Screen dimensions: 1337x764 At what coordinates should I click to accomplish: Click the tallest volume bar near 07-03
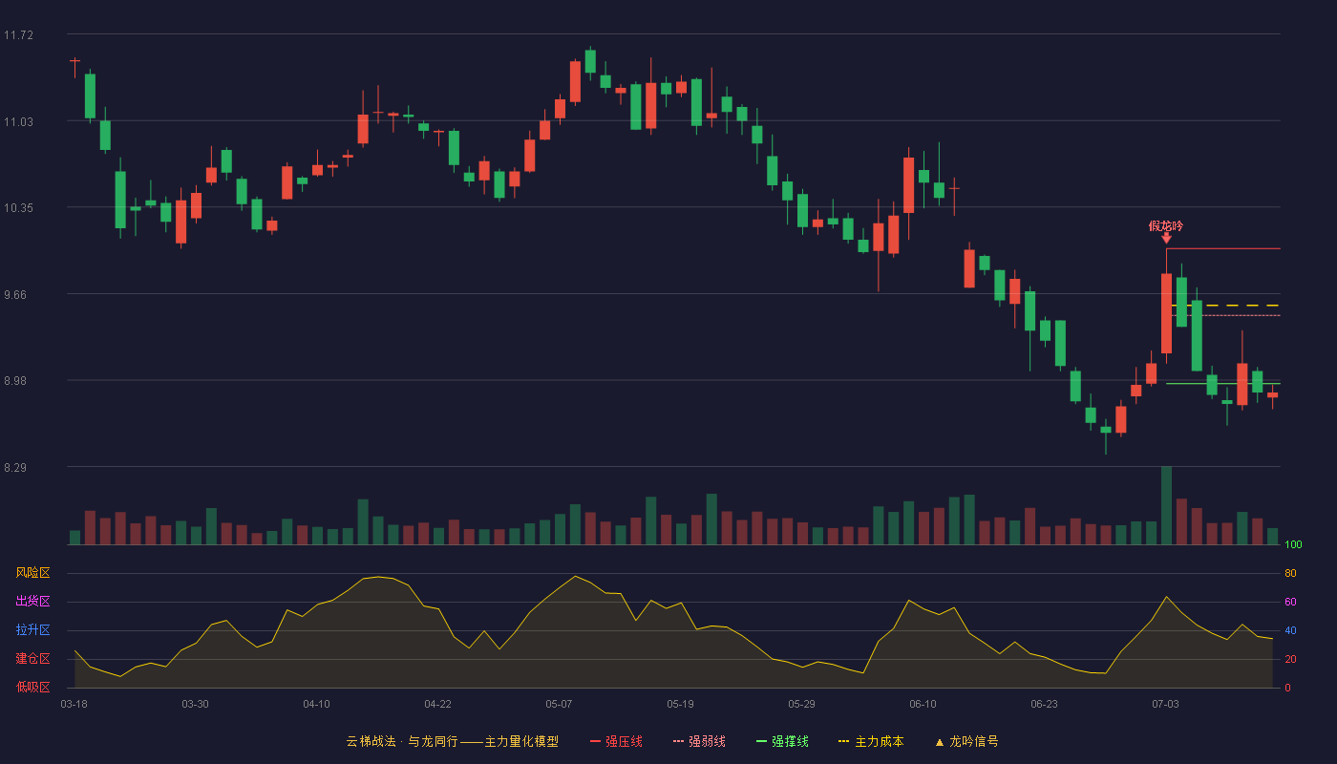tap(1166, 505)
